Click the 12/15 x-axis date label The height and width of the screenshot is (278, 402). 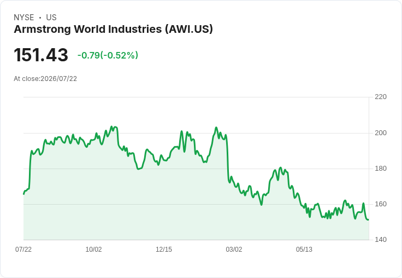164,249
